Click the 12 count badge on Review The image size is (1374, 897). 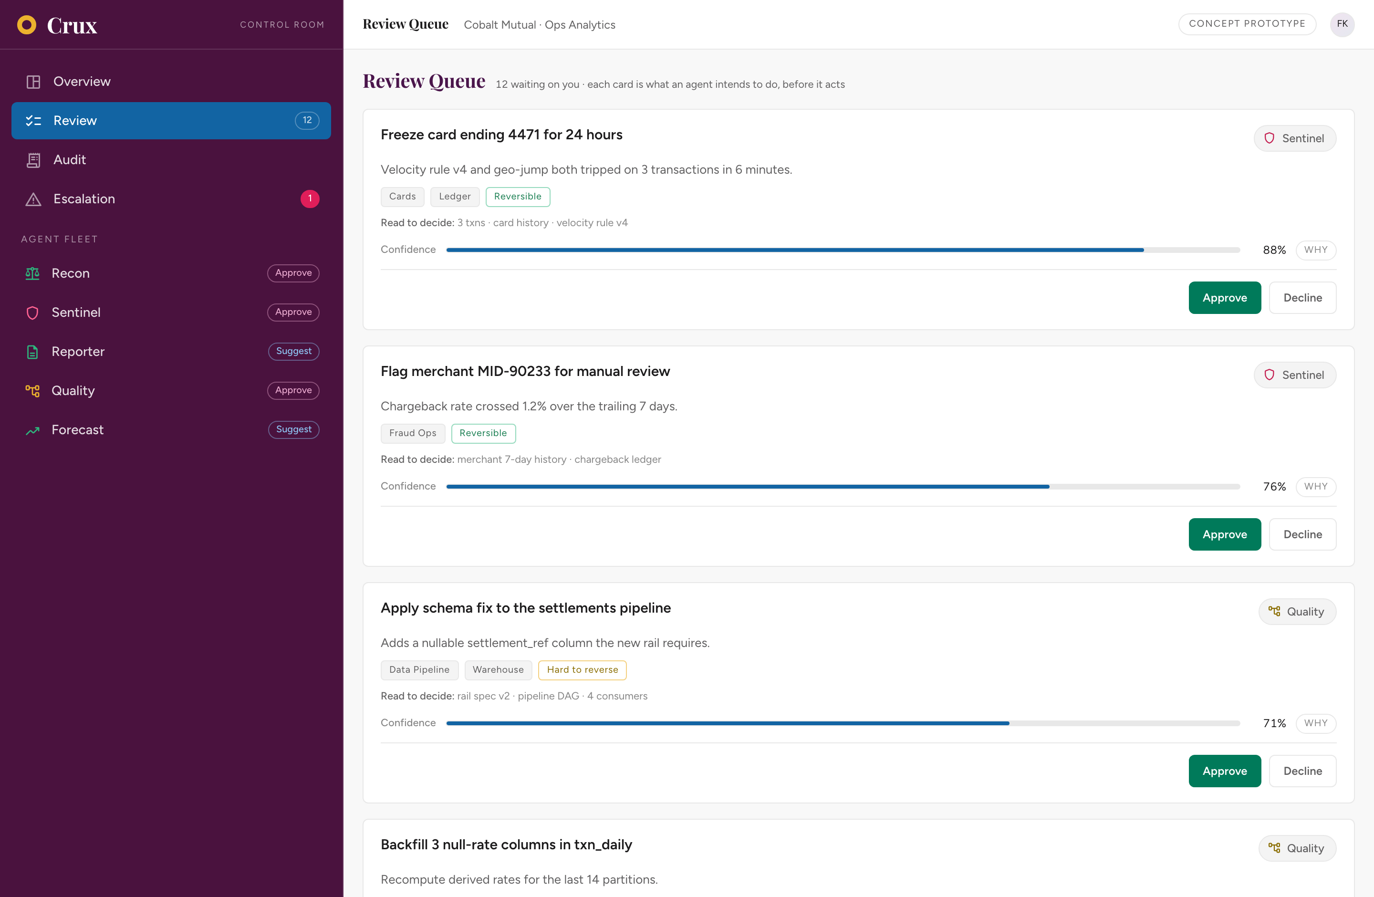[307, 121]
